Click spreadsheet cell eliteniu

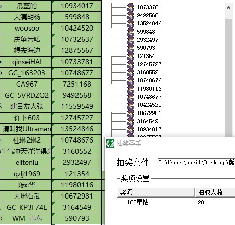click(27, 162)
